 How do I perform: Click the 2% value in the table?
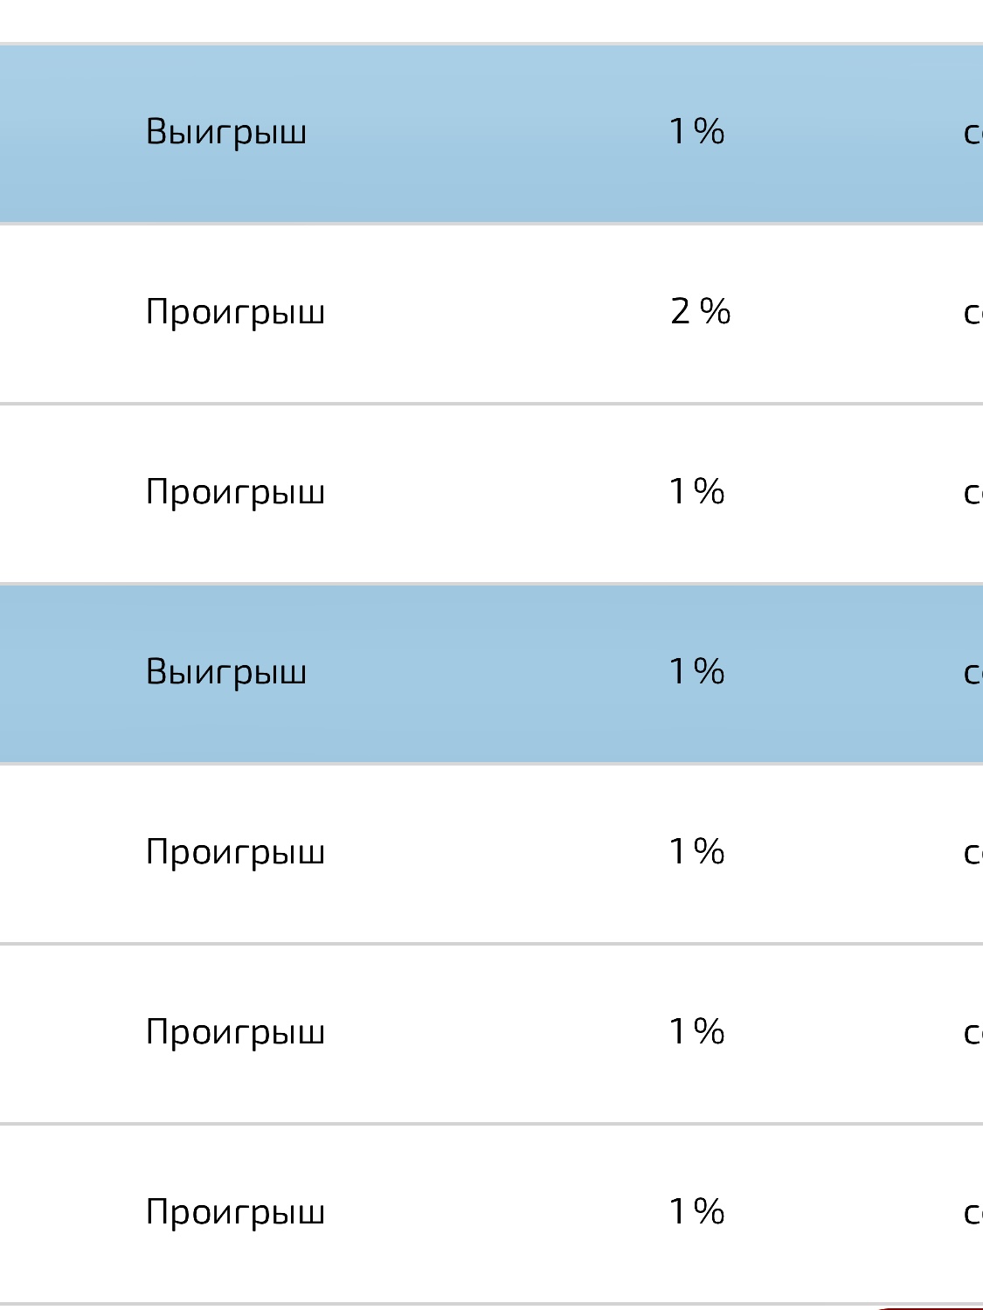click(x=700, y=311)
